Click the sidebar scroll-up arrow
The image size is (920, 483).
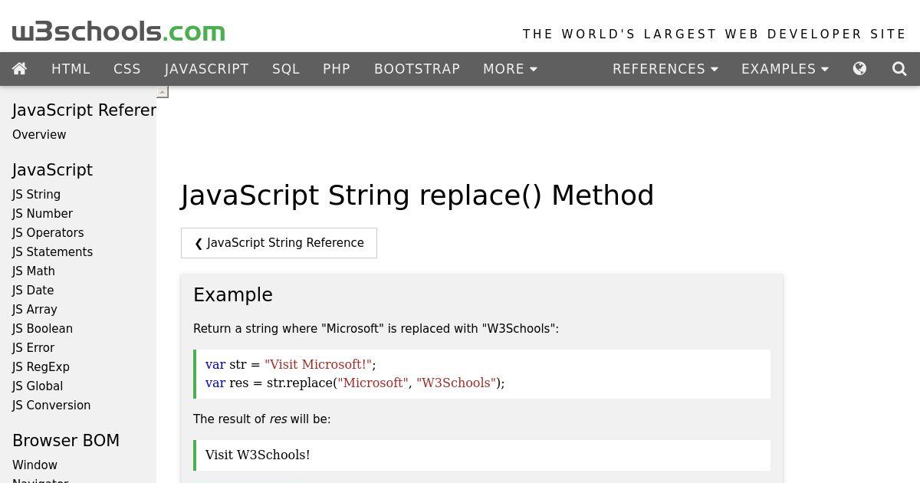[x=163, y=92]
